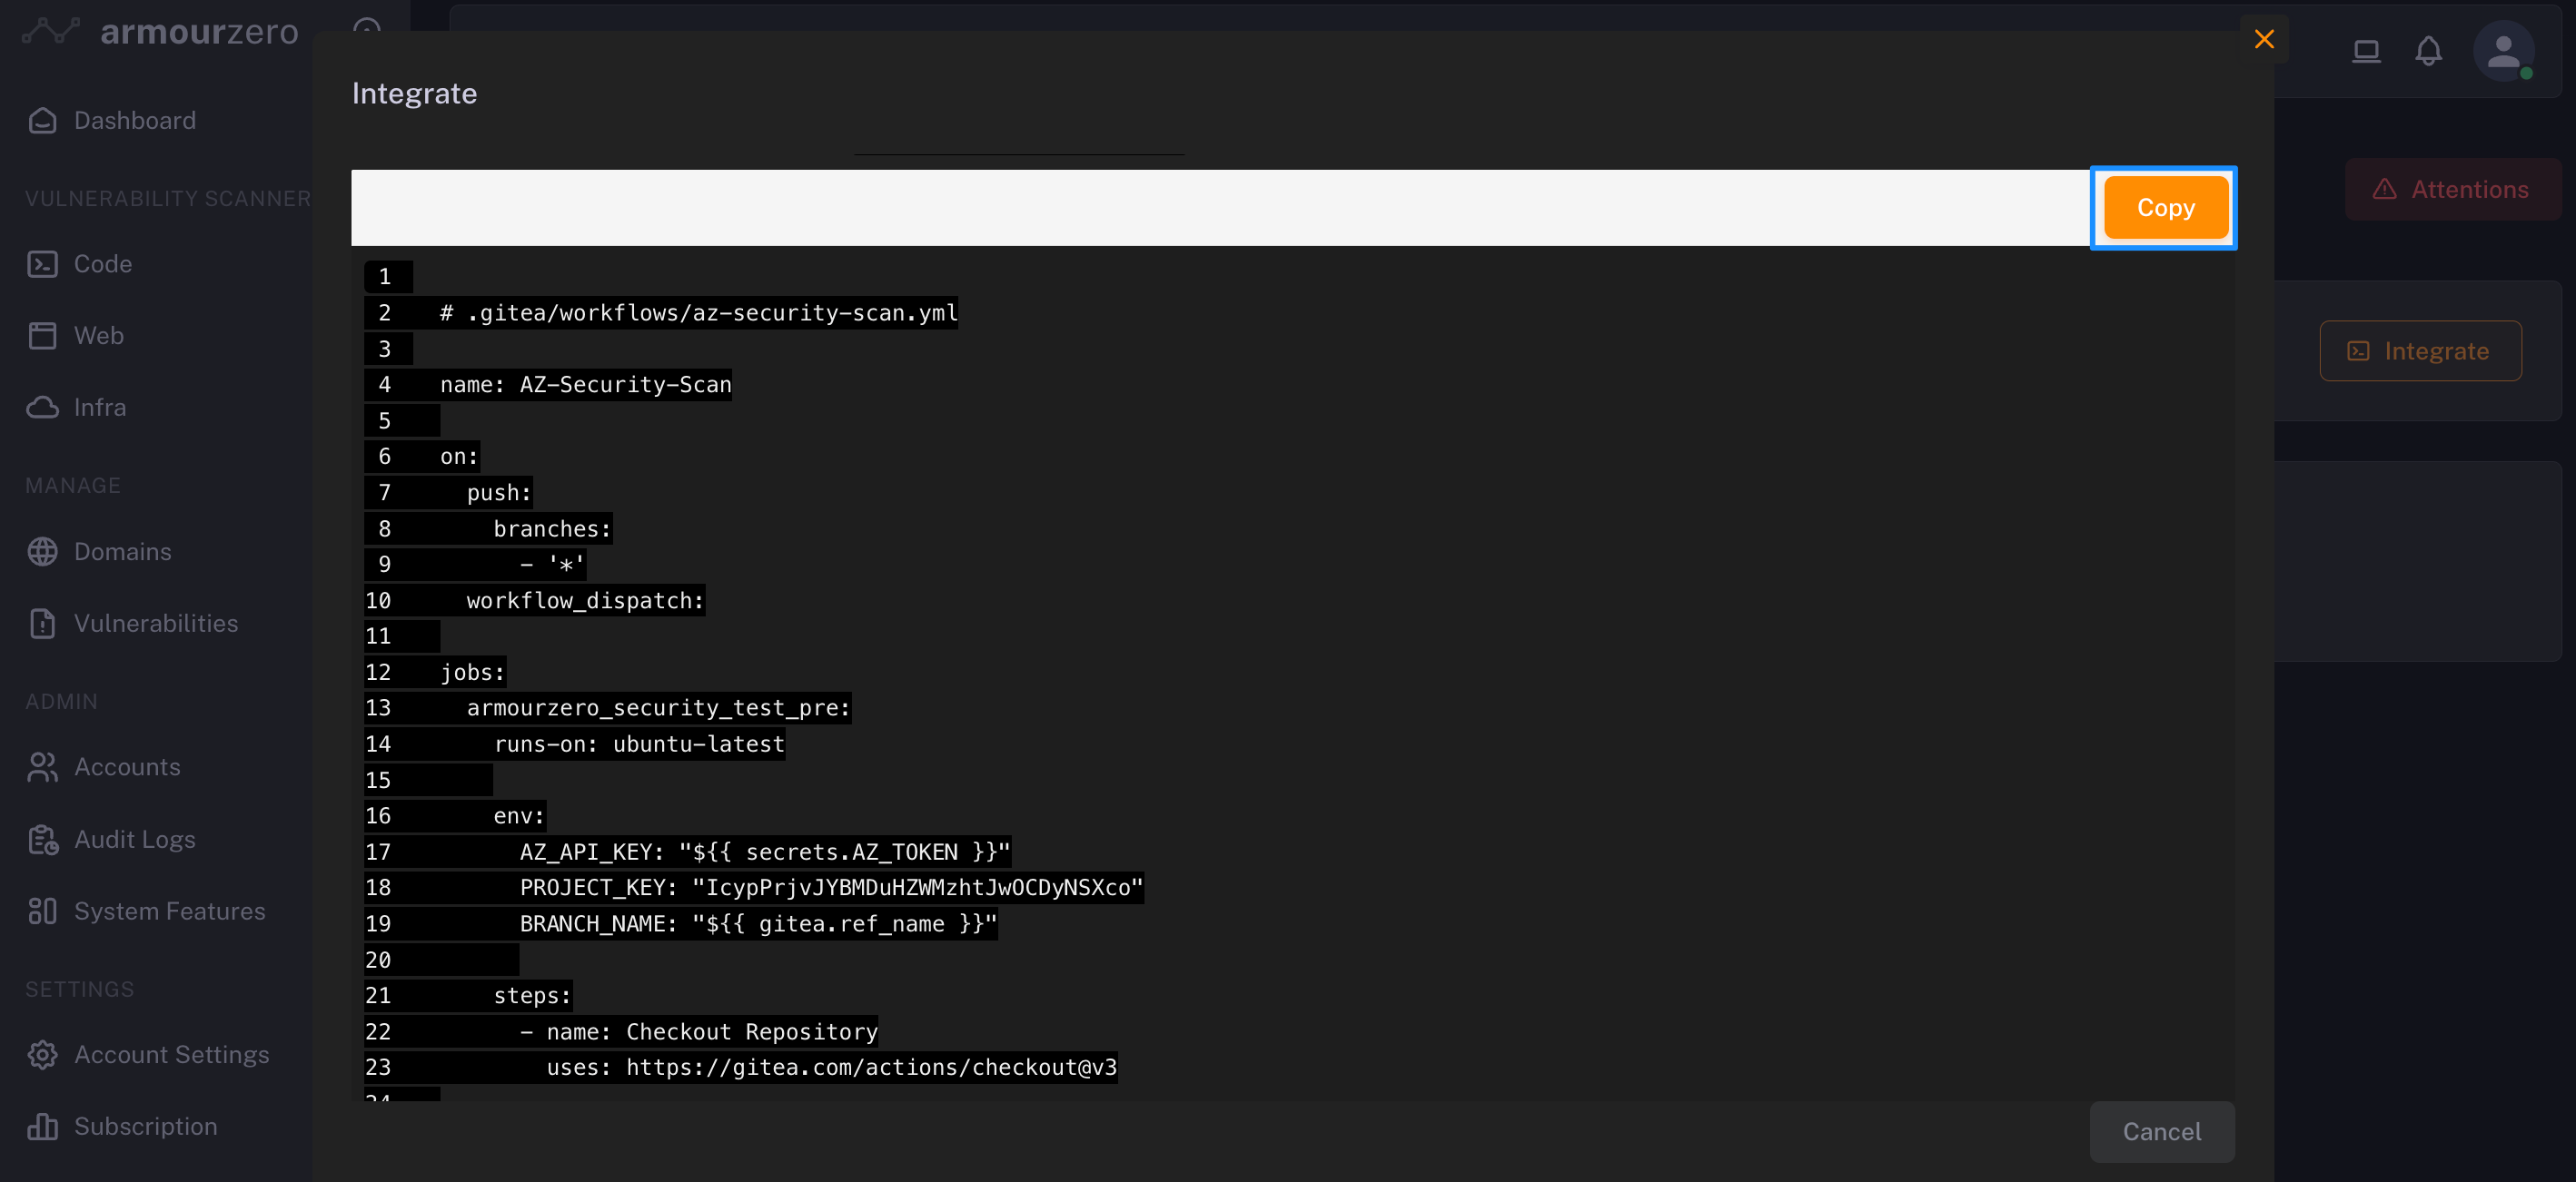Open the Code scanner icon
The width and height of the screenshot is (2576, 1182).
[42, 264]
